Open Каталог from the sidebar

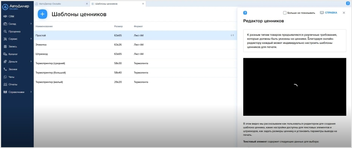click(x=13, y=54)
